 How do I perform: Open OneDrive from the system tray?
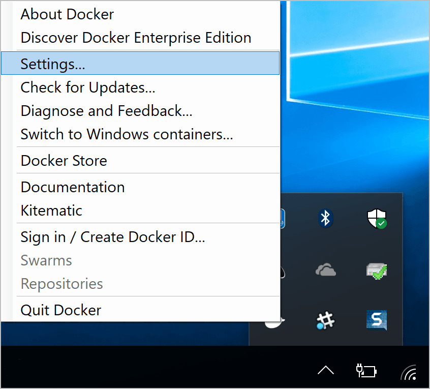tap(325, 270)
